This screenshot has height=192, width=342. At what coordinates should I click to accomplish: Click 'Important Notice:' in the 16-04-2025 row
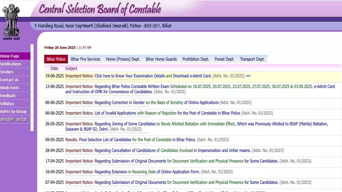[79, 172]
